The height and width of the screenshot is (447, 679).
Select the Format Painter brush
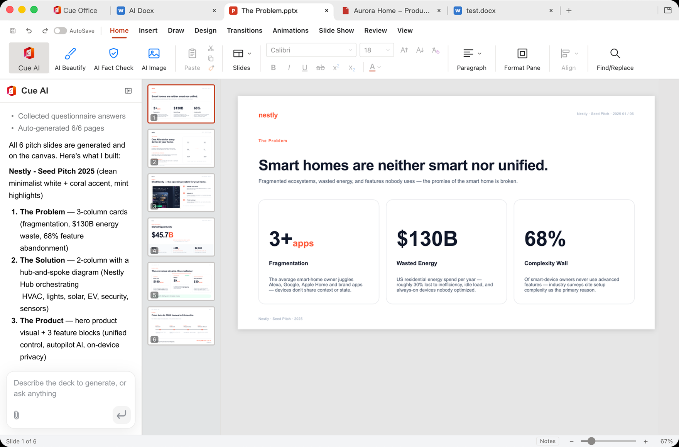click(x=211, y=68)
